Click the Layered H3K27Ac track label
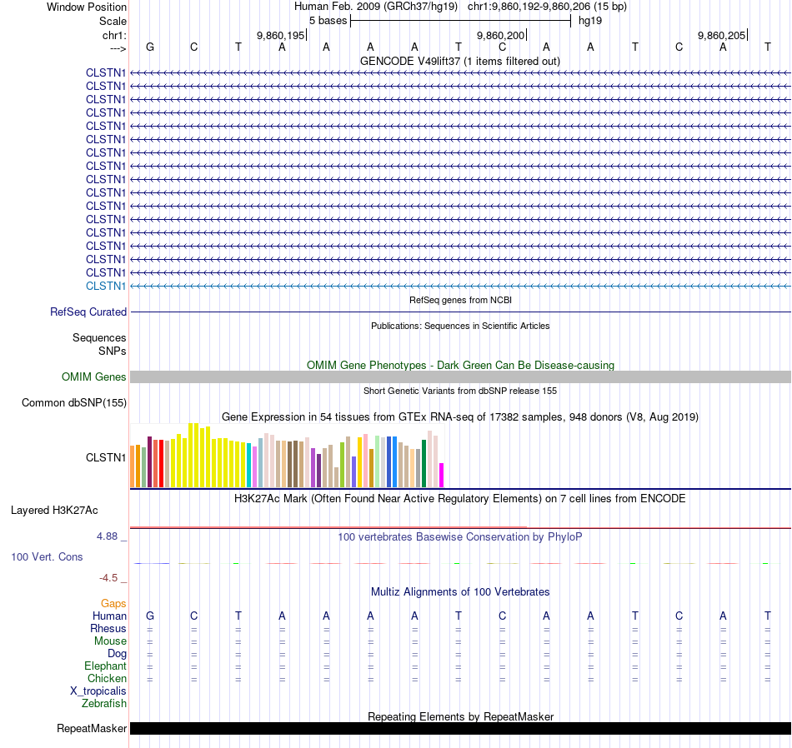 (54, 511)
